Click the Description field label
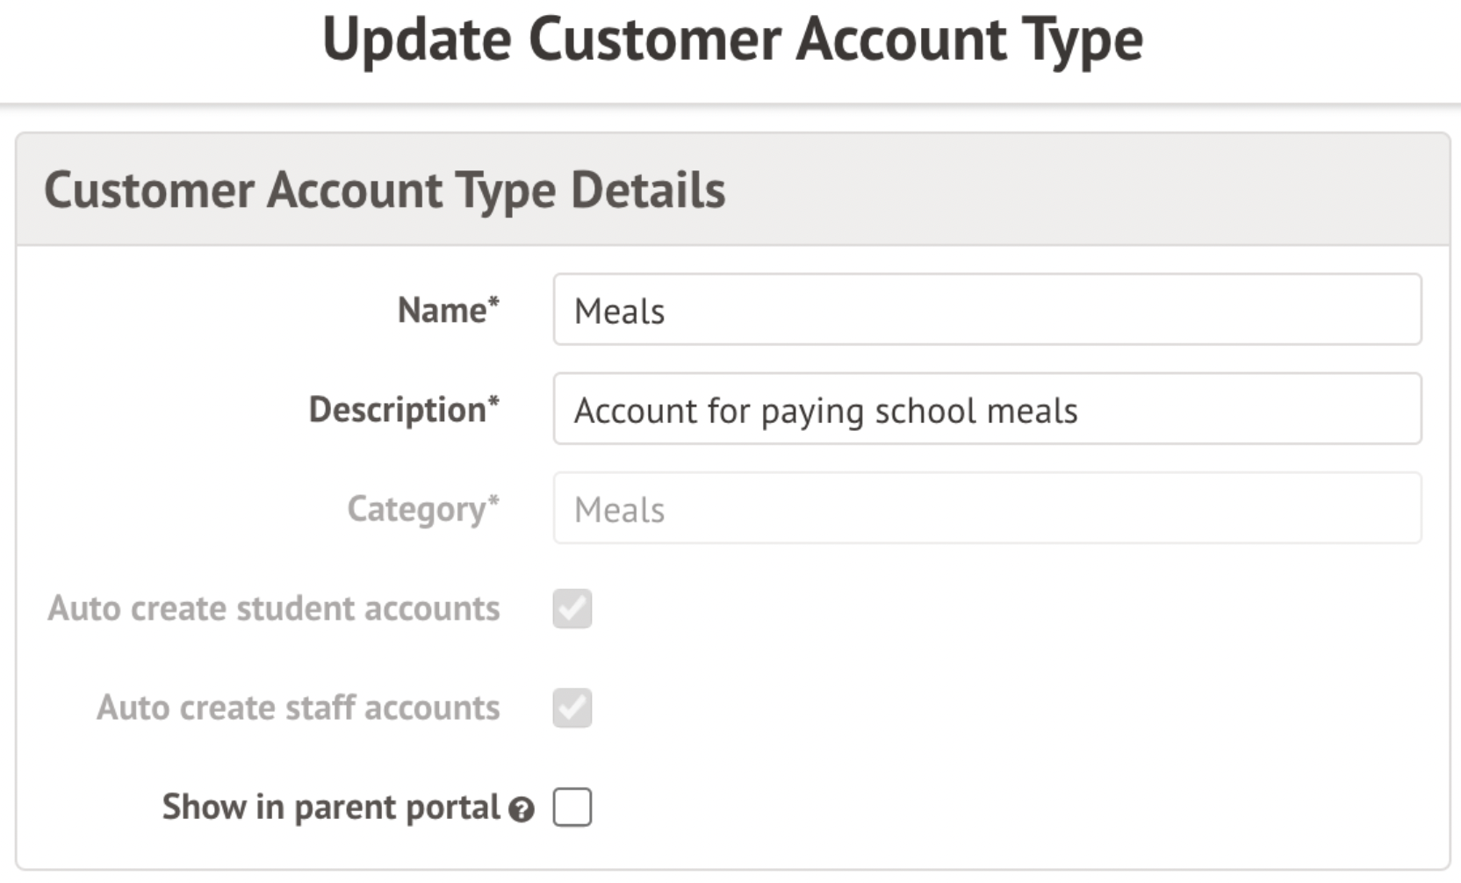 397,410
